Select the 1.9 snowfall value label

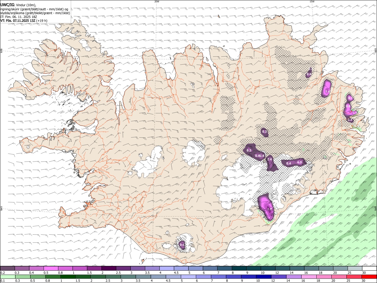[269, 209]
